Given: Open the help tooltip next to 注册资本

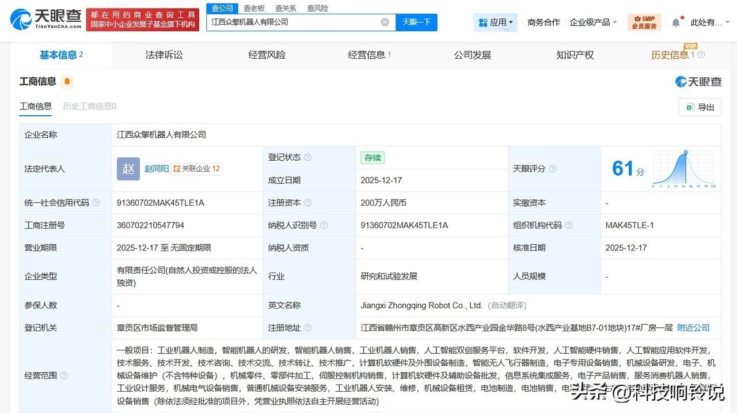Looking at the screenshot, I should (x=309, y=203).
